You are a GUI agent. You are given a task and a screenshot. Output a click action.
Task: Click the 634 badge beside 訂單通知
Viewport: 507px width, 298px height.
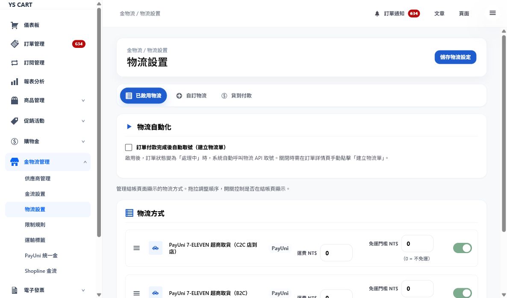pos(414,14)
